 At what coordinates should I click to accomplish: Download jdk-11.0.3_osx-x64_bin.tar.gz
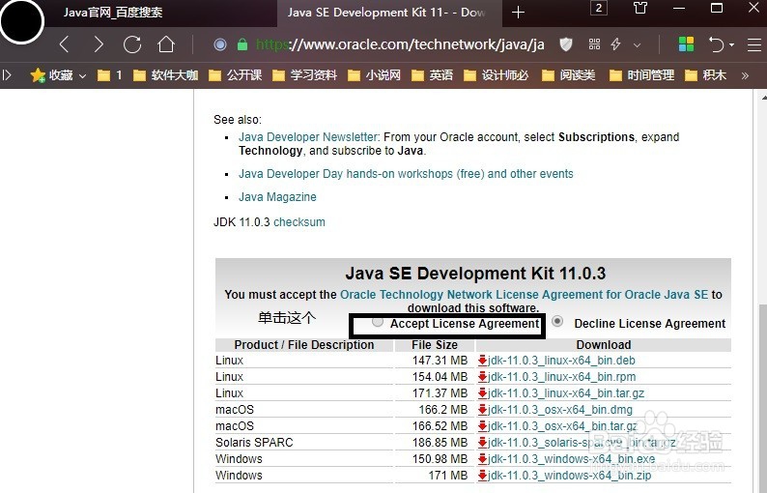pyautogui.click(x=562, y=426)
